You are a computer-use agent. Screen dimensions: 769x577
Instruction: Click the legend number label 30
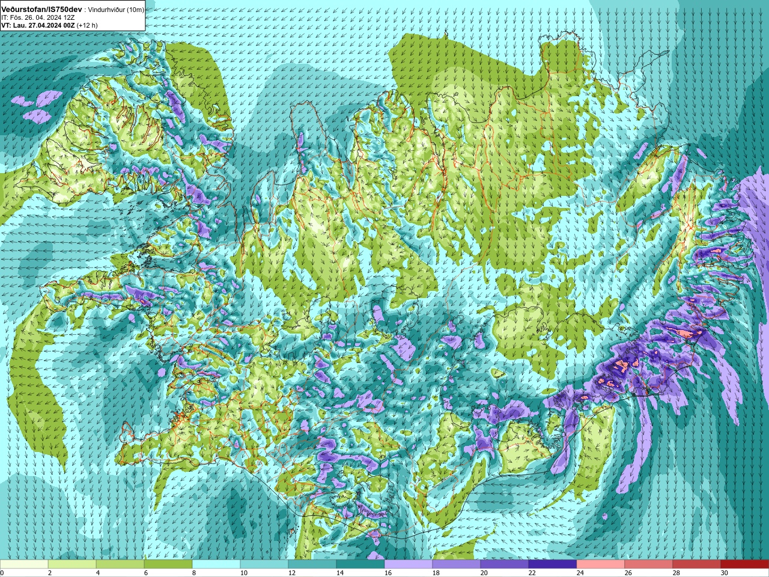[x=725, y=573]
